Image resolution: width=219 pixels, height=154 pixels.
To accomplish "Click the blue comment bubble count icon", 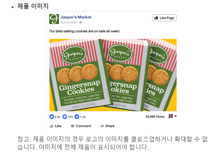I will point(65,117).
